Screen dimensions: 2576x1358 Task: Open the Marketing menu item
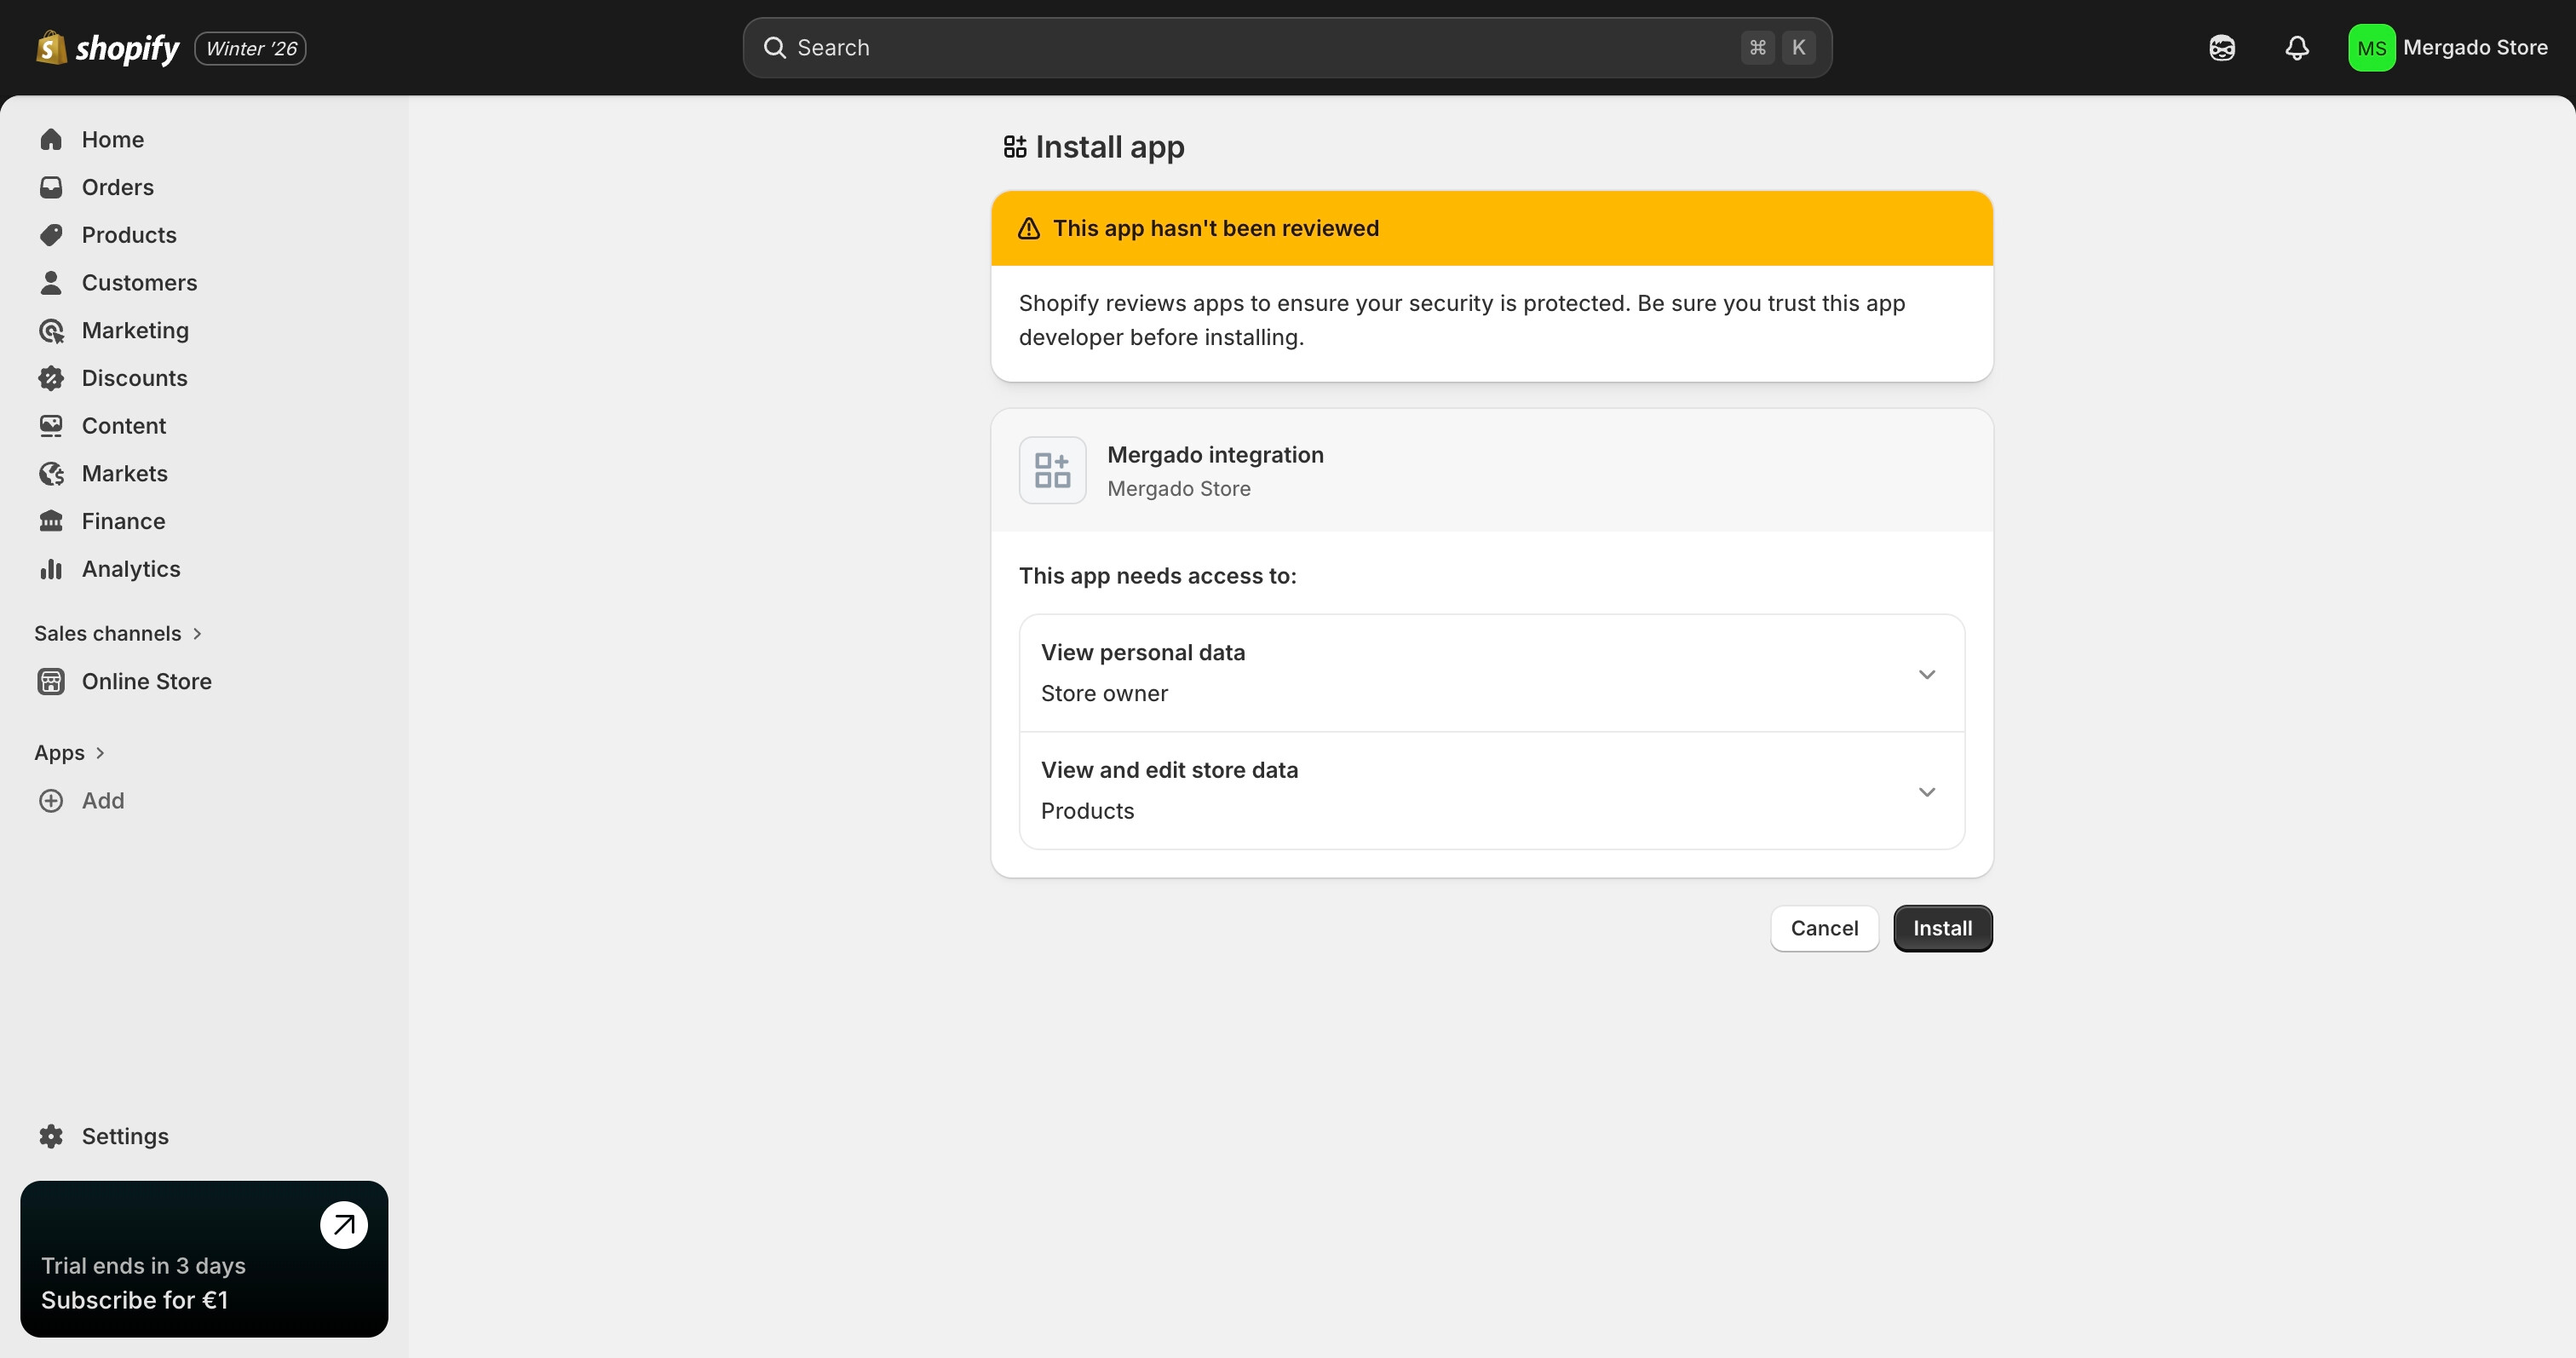[135, 331]
